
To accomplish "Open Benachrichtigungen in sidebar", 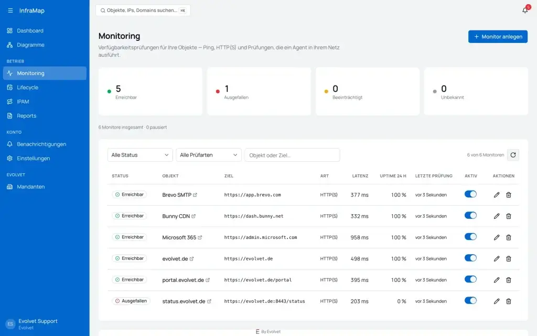I will point(45,144).
